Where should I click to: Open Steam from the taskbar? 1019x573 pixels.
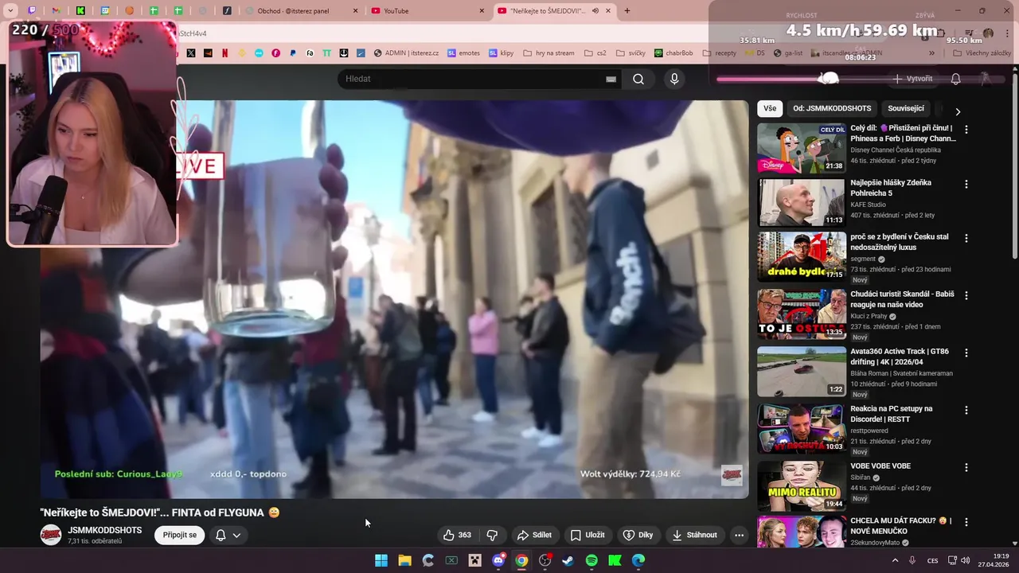pyautogui.click(x=568, y=560)
